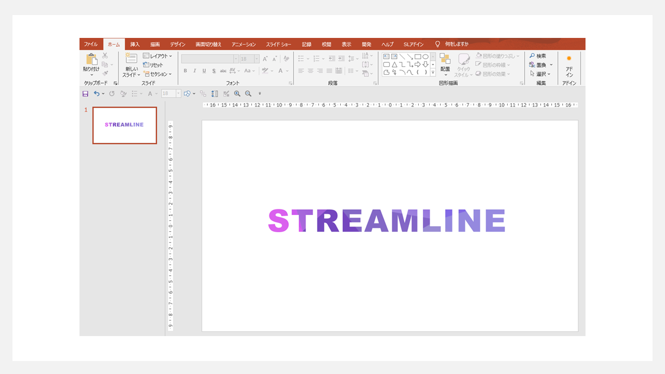Select slide 1 STREAMLINE thumbnail
The width and height of the screenshot is (665, 374).
pos(125,125)
